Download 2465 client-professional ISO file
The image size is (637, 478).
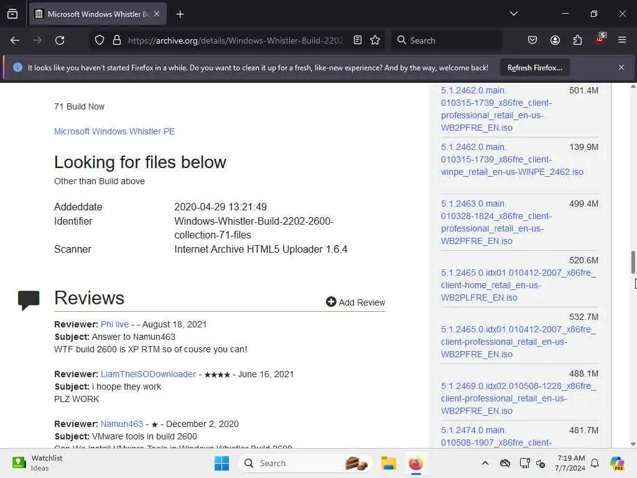coord(518,342)
